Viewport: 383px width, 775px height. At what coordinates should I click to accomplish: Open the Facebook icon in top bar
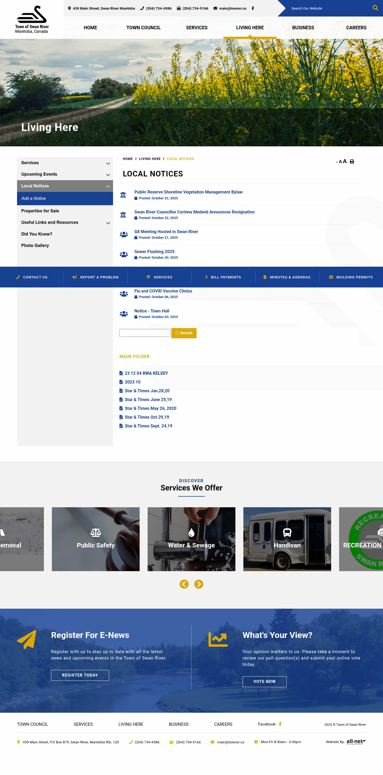(252, 9)
